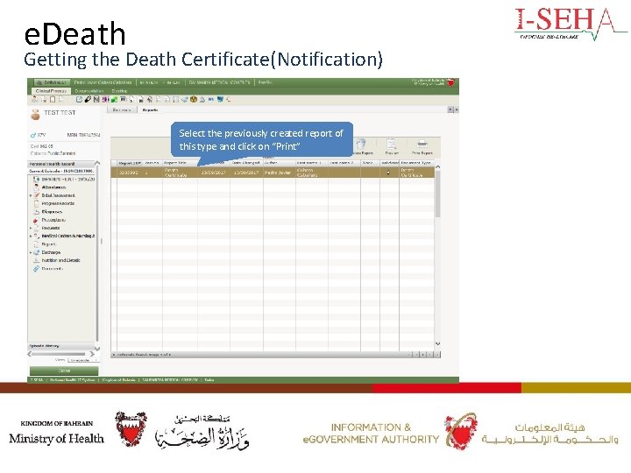Click the toolbar icon right of blue monitor
This screenshot has width=631, height=473.
(x=228, y=99)
